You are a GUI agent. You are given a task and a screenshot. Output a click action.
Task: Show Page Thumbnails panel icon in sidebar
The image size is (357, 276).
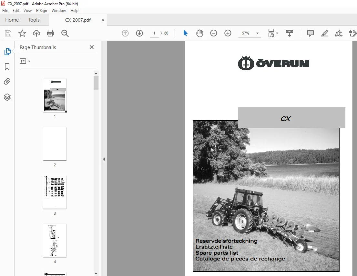(x=7, y=52)
